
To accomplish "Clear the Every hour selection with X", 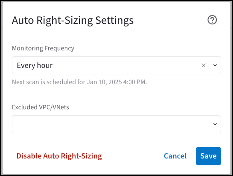I will tap(204, 65).
